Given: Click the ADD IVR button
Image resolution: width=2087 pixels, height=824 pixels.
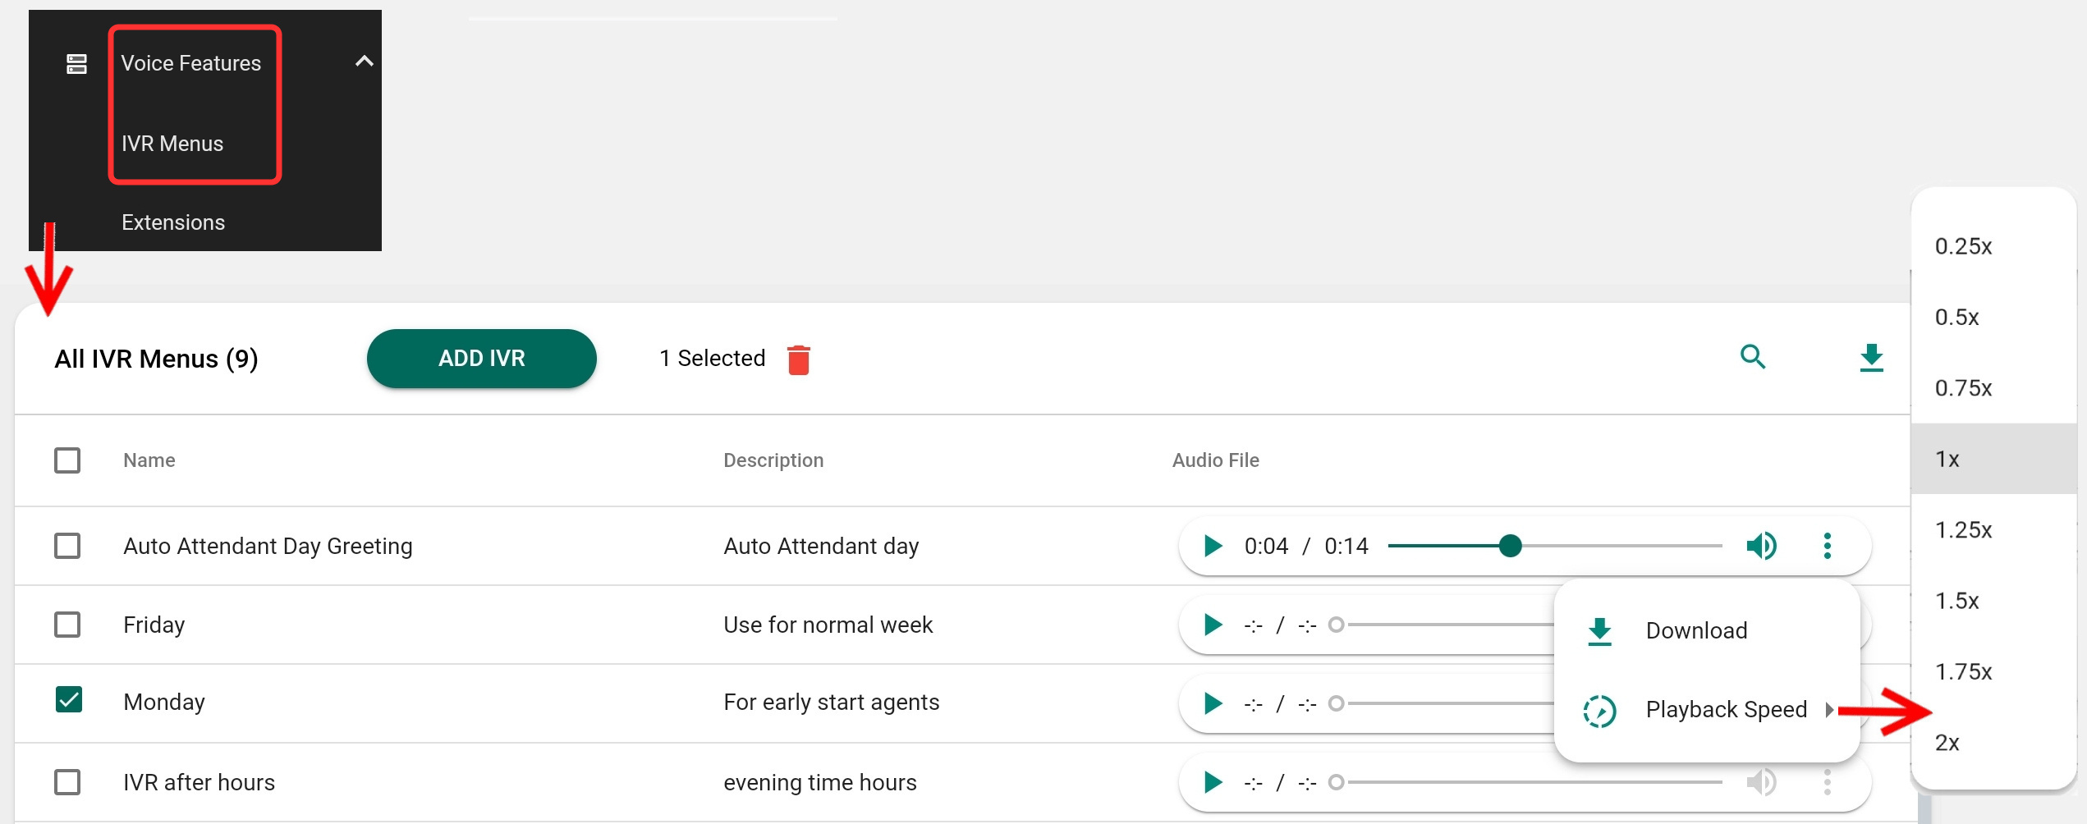Looking at the screenshot, I should pyautogui.click(x=482, y=358).
